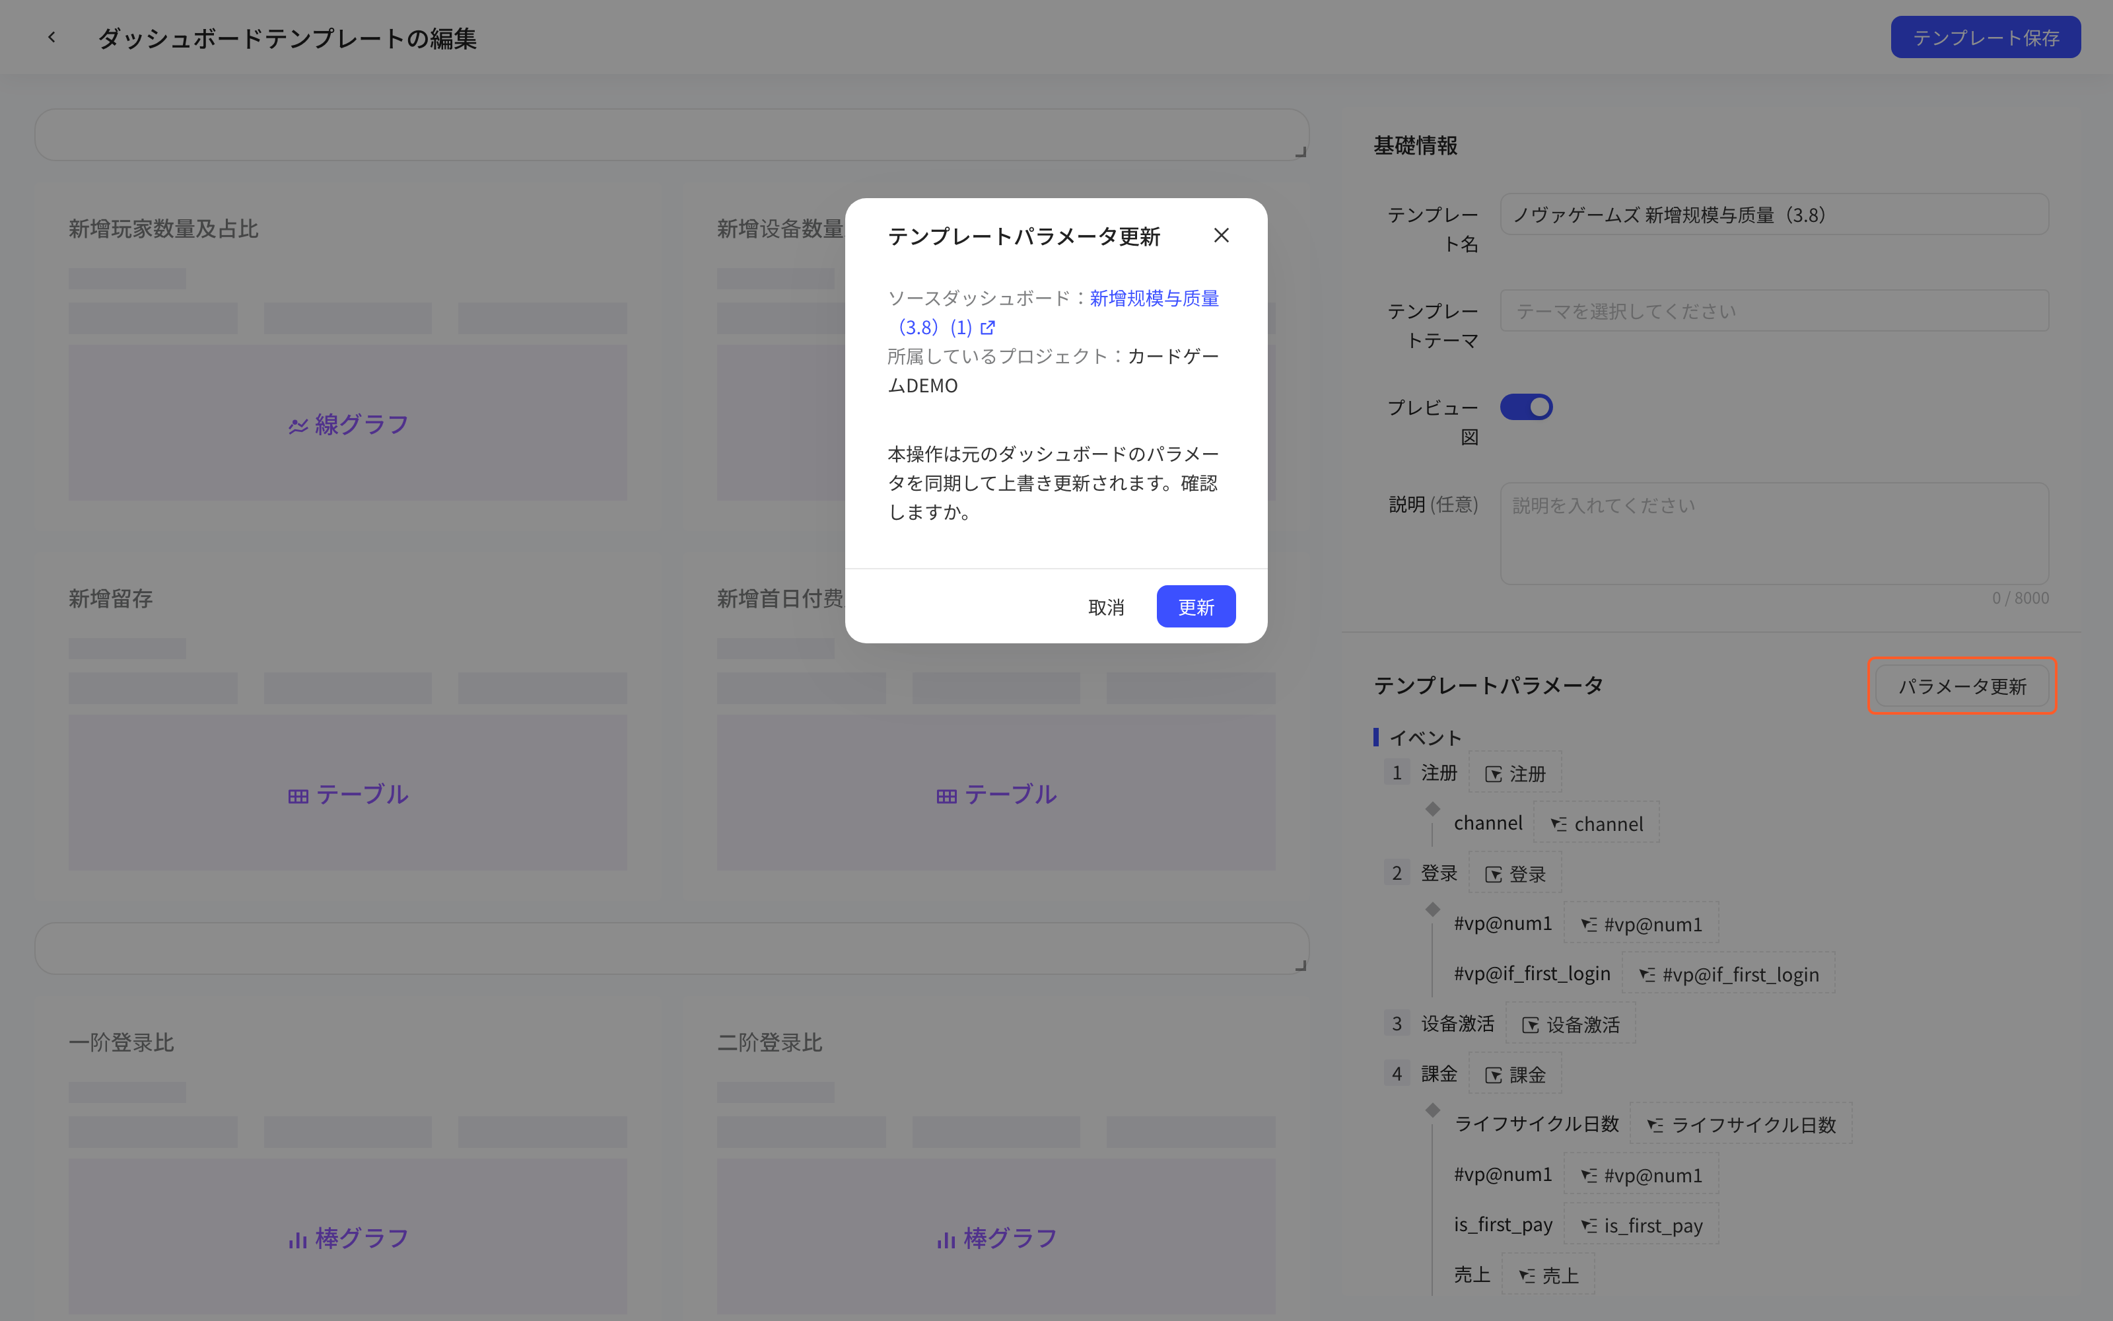Select the #vp@if_first_login parameter tag
Screen dimensions: 2113x1321
(x=1728, y=974)
